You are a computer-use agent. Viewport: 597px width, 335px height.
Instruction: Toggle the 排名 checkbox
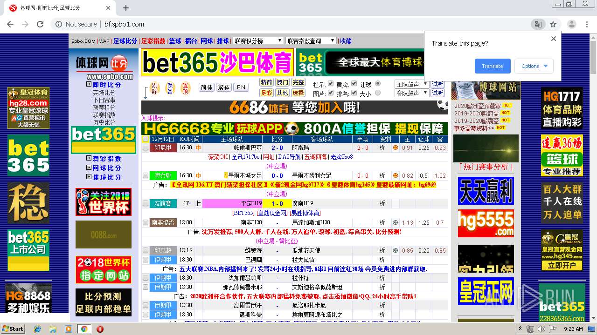pyautogui.click(x=354, y=93)
